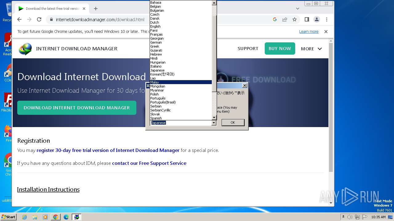Close the Download the latest tab
The height and width of the screenshot is (221, 394).
coord(84,9)
